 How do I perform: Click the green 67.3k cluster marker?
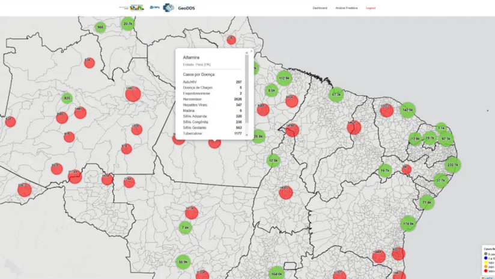[336, 95]
